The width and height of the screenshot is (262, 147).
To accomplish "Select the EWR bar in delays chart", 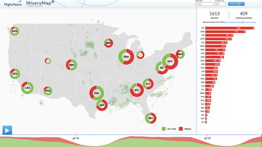I will pos(216,46).
